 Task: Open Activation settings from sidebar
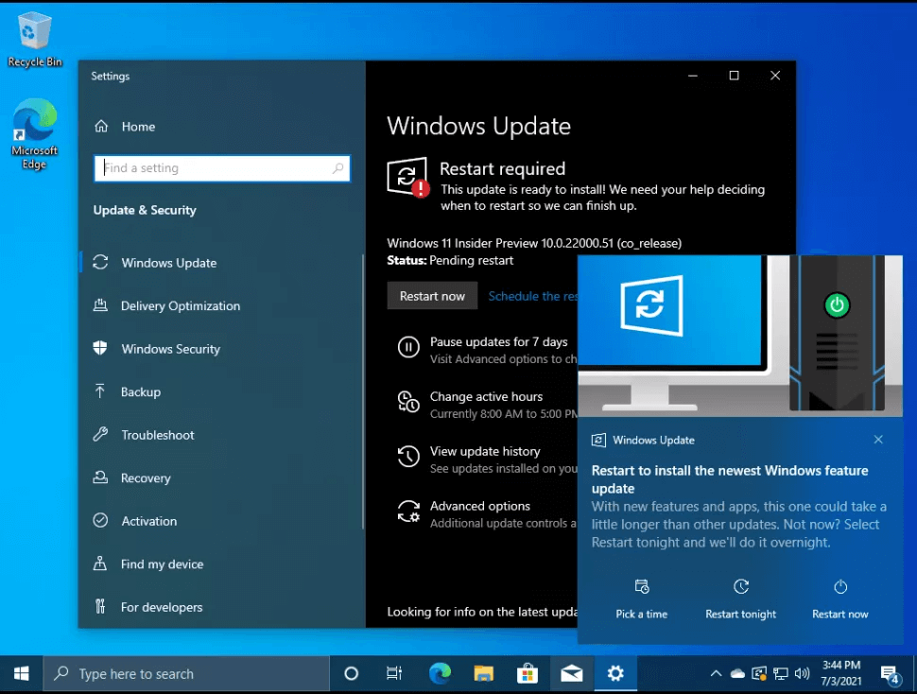coord(149,521)
